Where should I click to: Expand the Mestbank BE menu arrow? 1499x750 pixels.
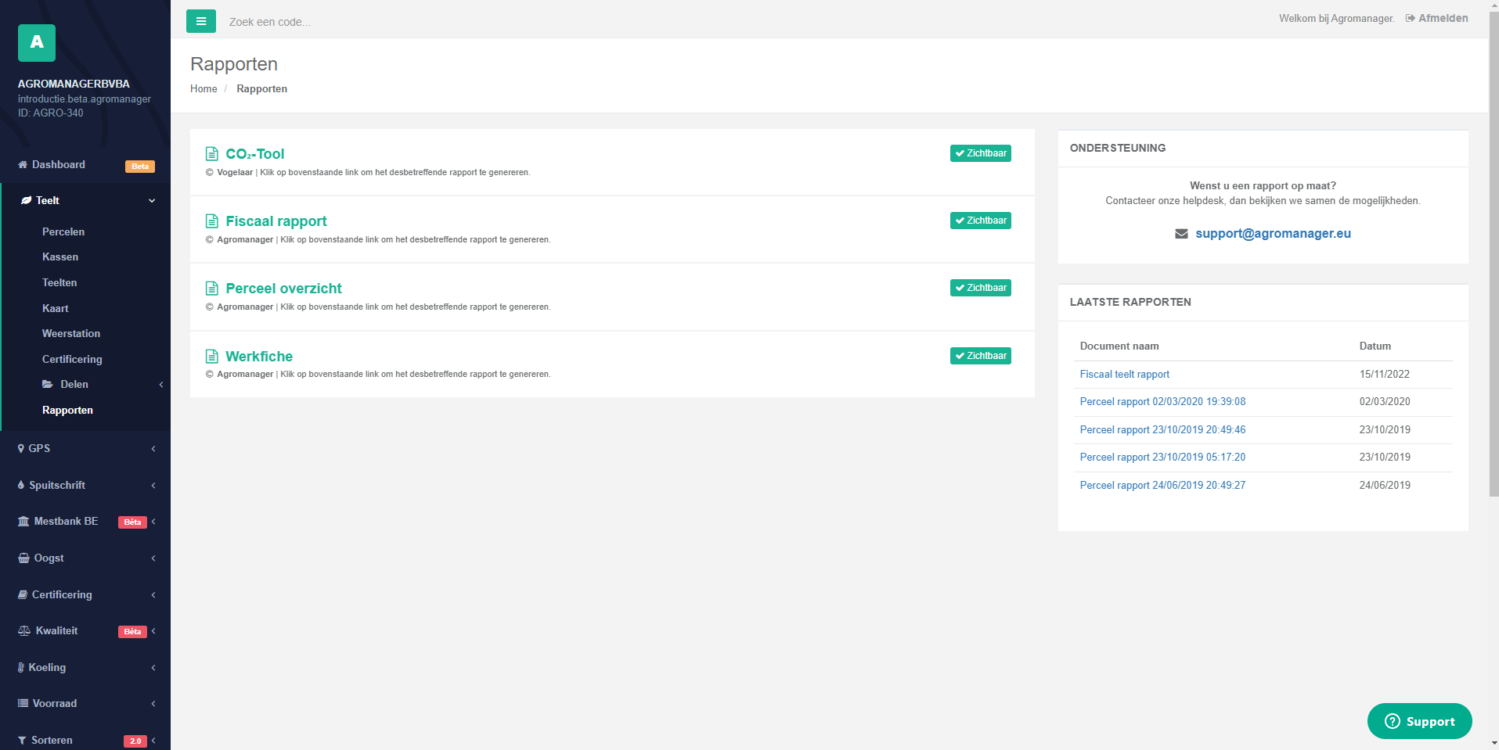(153, 522)
